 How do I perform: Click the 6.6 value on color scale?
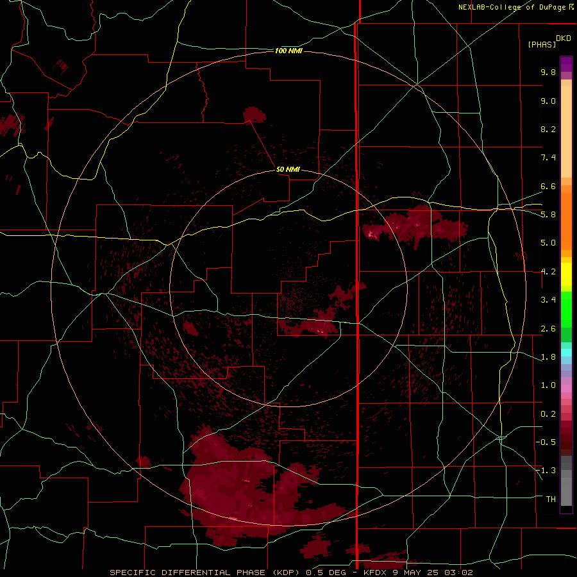(548, 186)
